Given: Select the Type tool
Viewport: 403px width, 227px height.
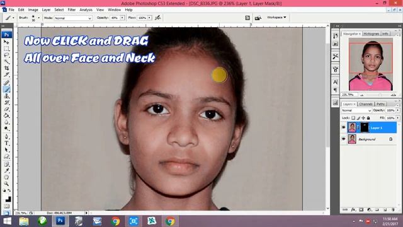Looking at the screenshot, I should coord(7,143).
